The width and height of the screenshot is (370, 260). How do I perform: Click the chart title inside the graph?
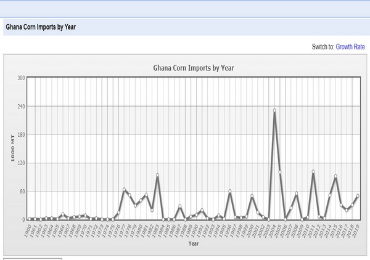click(194, 68)
